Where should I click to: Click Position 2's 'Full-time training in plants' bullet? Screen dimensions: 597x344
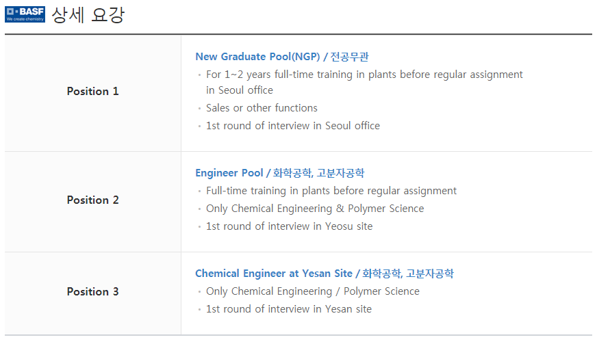(x=331, y=191)
